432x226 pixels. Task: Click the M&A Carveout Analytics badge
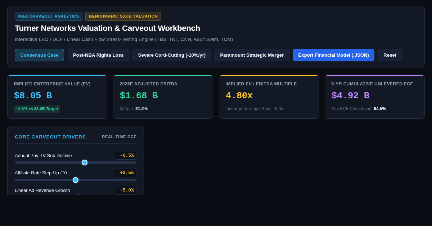click(49, 16)
